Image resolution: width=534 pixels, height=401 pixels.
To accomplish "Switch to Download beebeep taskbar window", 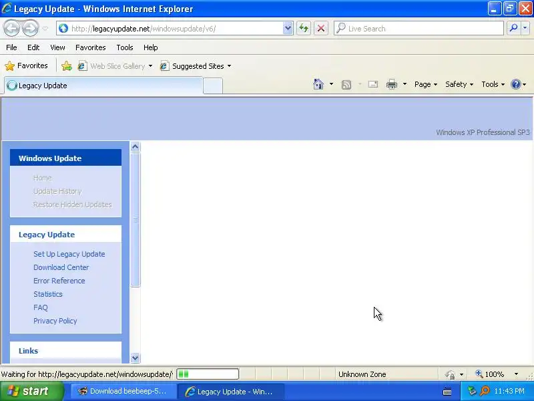I will (123, 392).
